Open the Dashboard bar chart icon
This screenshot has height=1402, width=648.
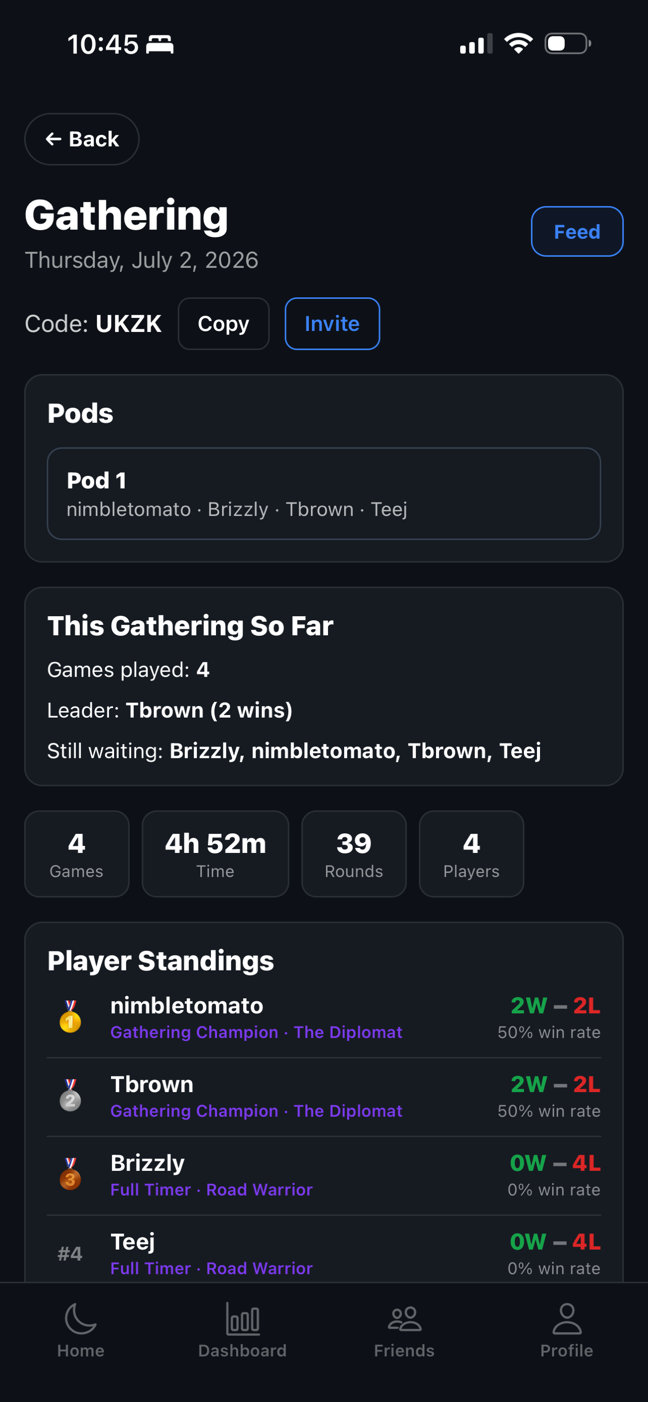(243, 1318)
